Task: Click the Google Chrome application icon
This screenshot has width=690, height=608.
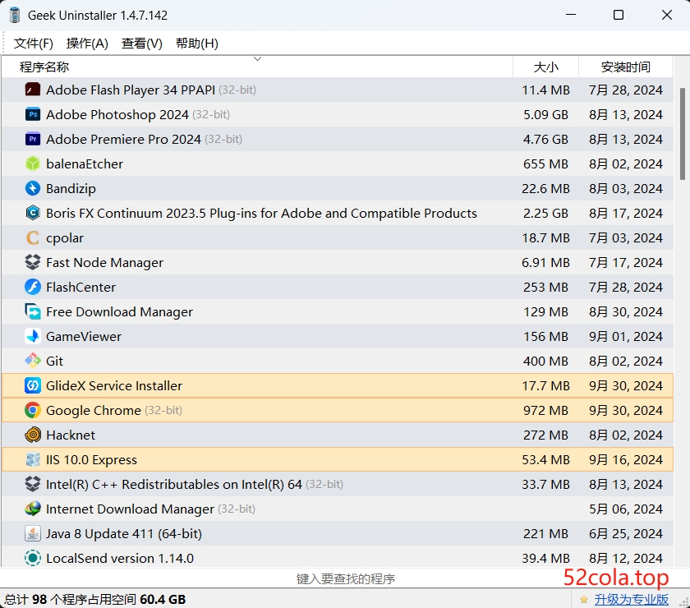Action: (33, 410)
